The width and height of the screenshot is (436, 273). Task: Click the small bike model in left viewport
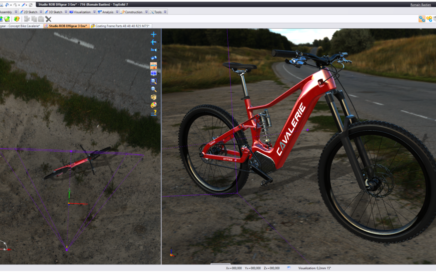[x=77, y=163]
